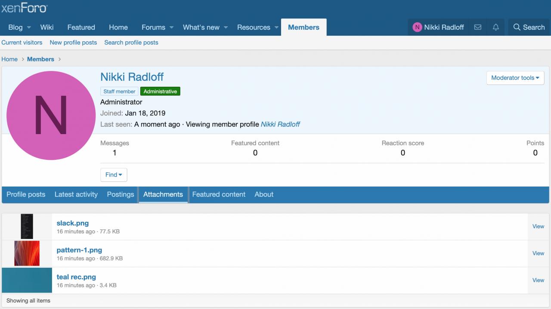
Task: Open the alerts bell icon
Action: point(496,27)
